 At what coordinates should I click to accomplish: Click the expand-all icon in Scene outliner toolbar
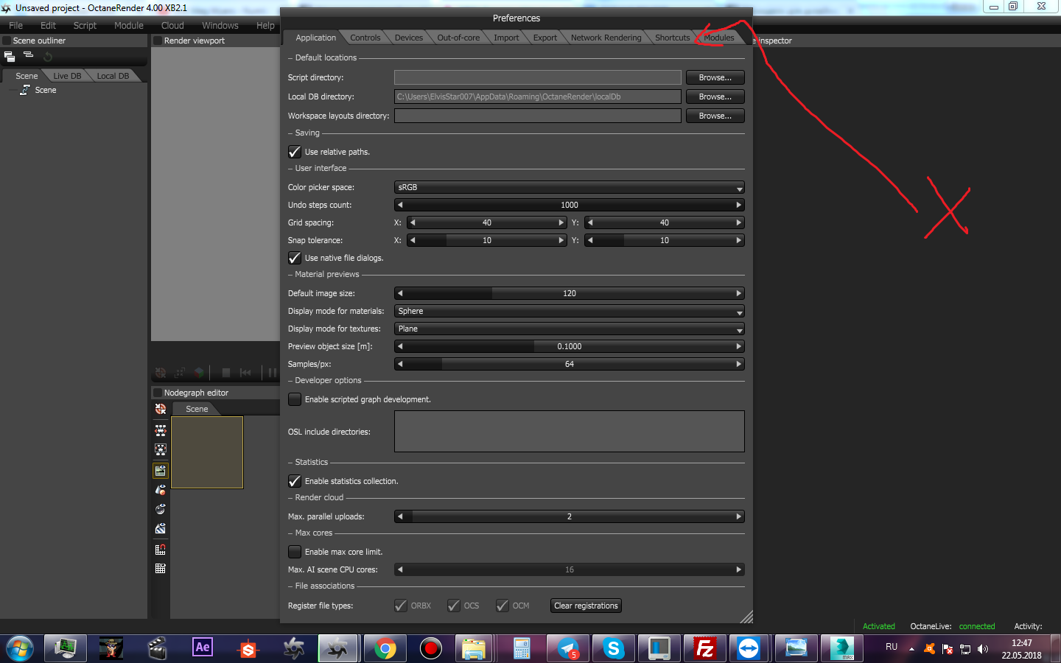(x=10, y=56)
